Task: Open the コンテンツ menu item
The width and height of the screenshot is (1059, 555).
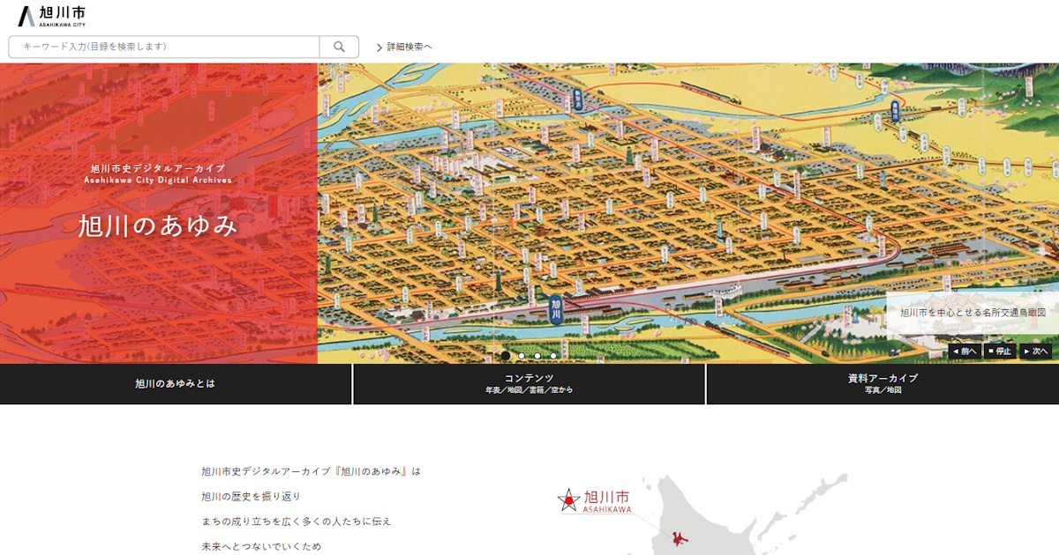Action: pyautogui.click(x=529, y=384)
